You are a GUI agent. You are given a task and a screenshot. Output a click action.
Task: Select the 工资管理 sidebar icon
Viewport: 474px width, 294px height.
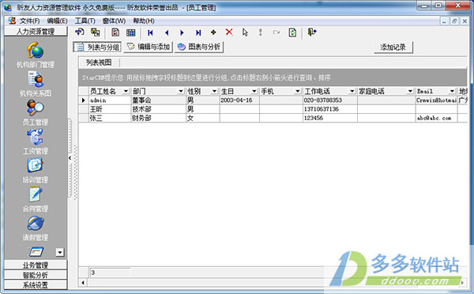tap(36, 137)
